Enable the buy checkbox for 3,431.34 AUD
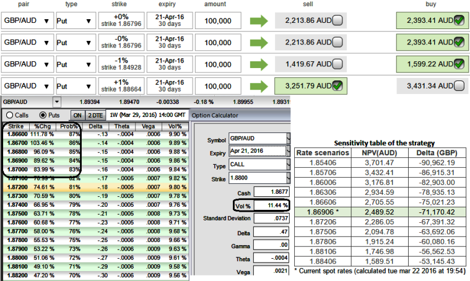 click(458, 86)
